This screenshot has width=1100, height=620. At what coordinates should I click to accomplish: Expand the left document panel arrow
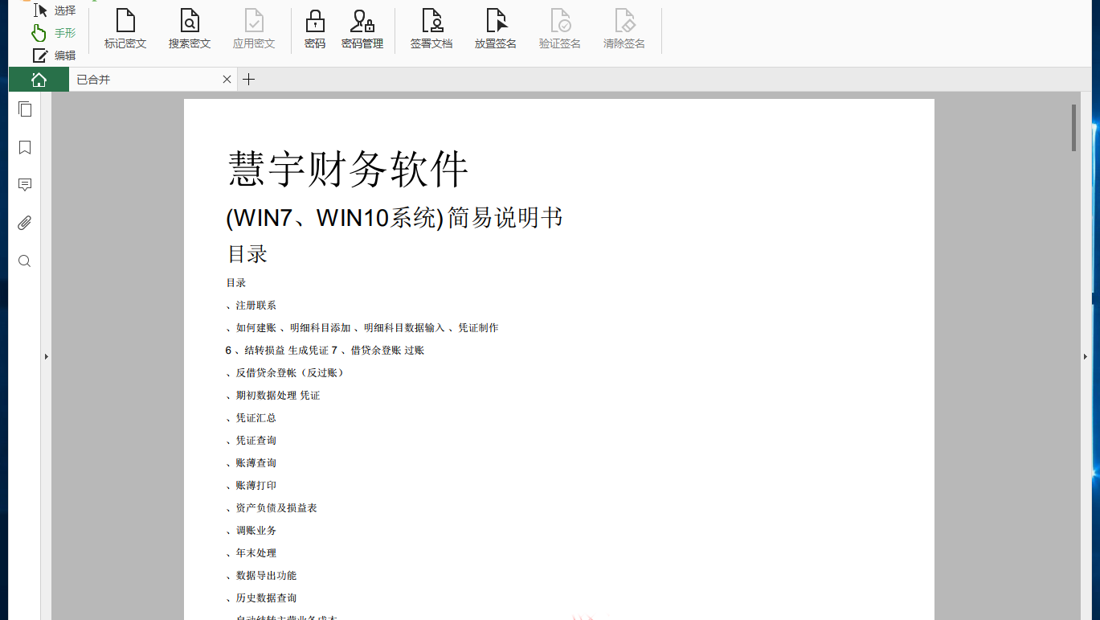(46, 356)
